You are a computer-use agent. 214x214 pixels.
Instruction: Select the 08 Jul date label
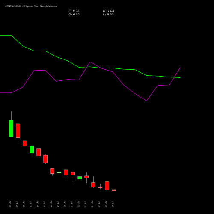coord(10,204)
